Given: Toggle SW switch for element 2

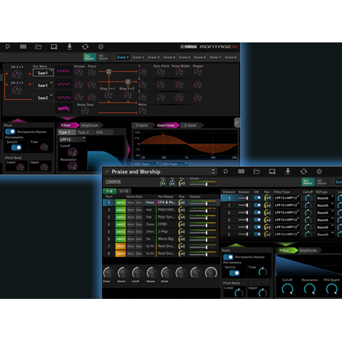Looking at the screenshot, I should point(257,205).
